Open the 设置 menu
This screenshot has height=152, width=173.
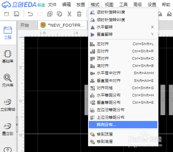[x=152, y=5]
